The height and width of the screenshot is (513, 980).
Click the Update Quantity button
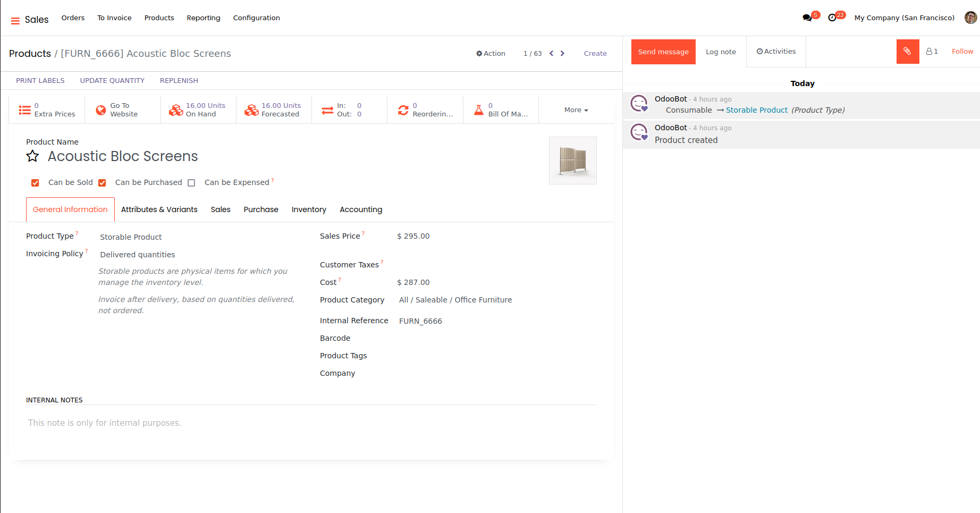[112, 81]
